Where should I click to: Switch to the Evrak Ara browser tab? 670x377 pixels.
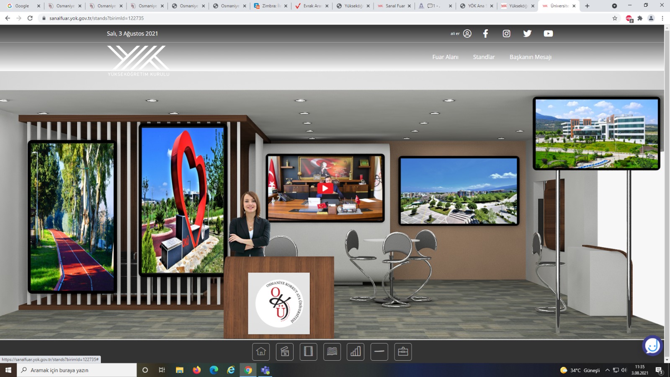tap(312, 6)
